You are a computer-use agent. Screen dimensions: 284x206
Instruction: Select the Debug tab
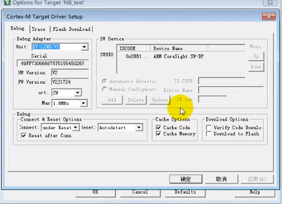17,29
